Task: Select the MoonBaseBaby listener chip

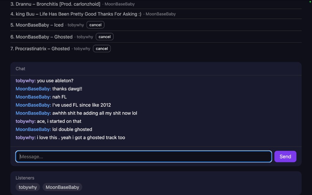Action: [x=62, y=187]
